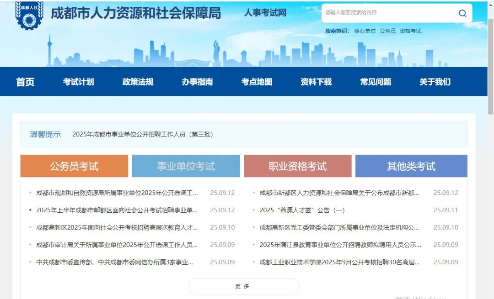This screenshot has width=494, height=299.
Task: Open the 首页 navigation item
Action: [25, 82]
